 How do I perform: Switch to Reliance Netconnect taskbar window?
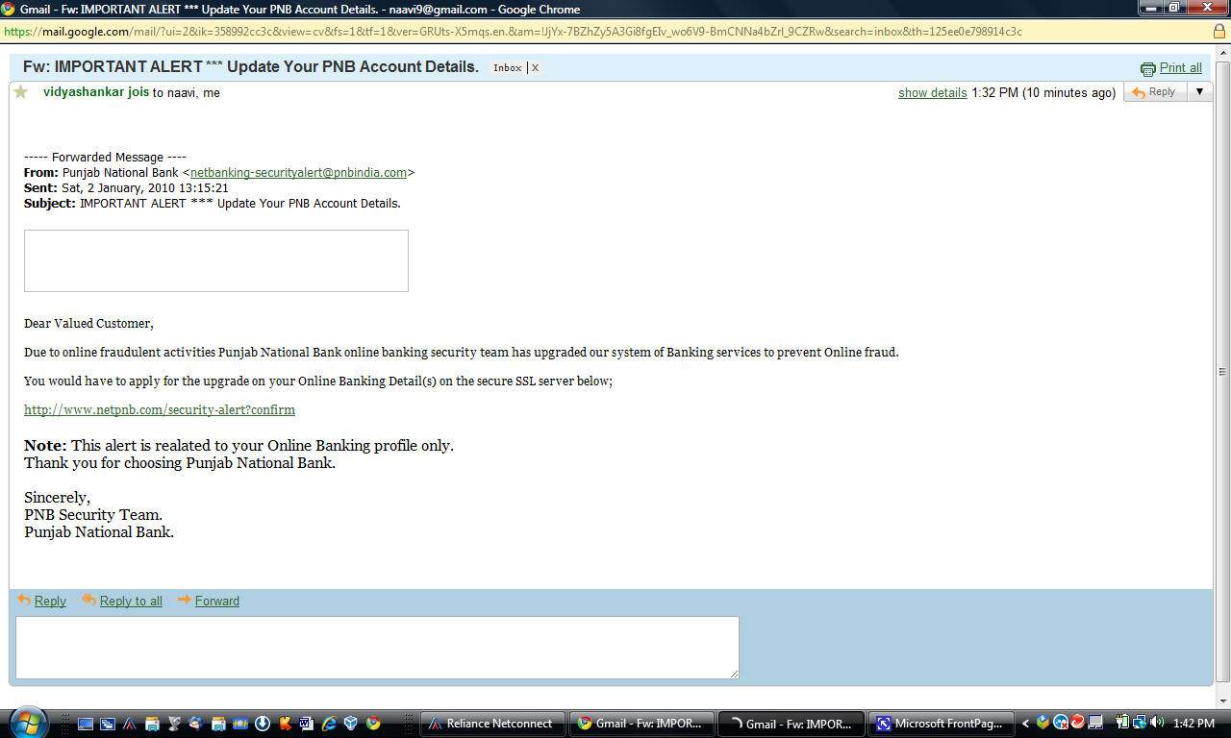point(492,724)
